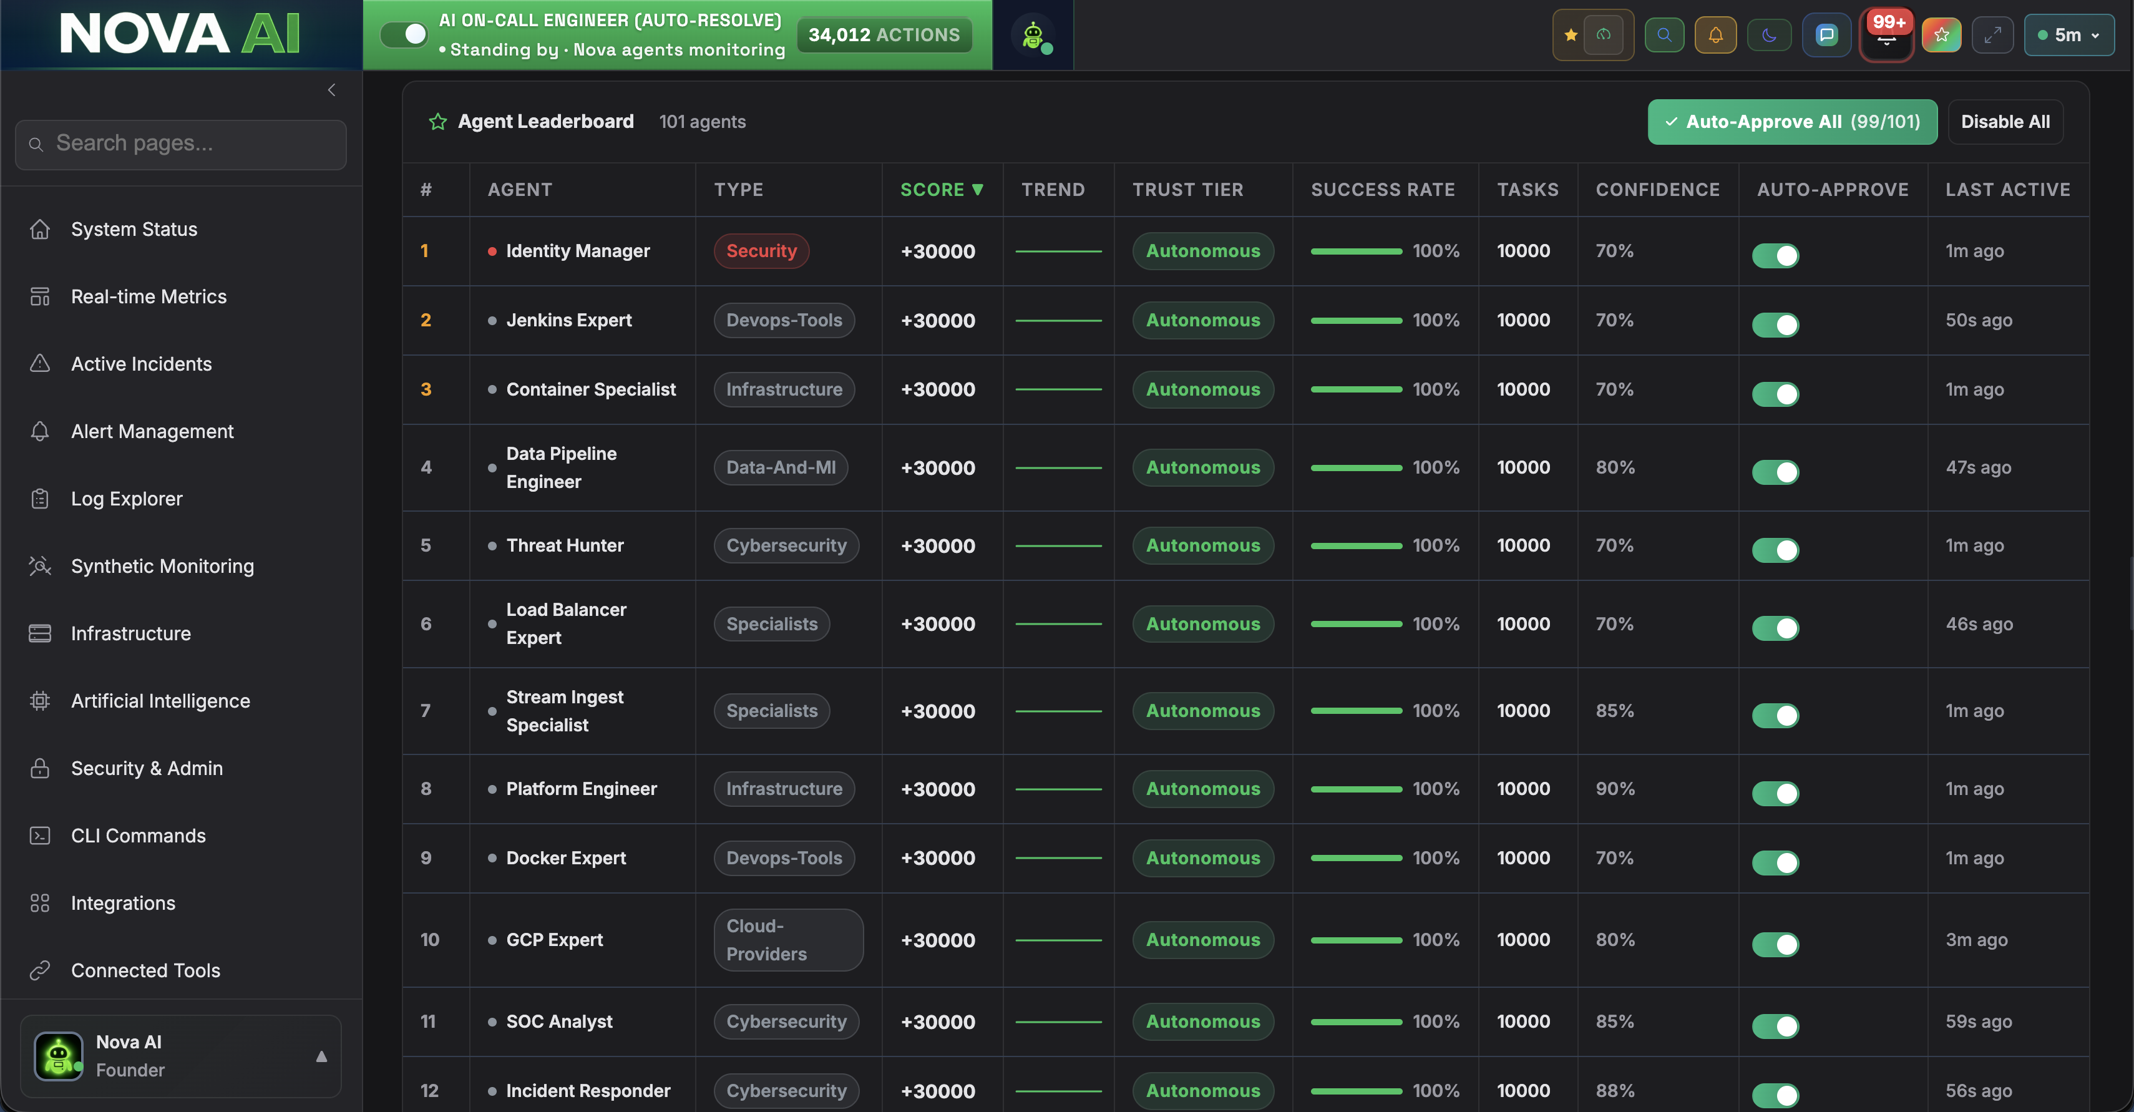Toggle auto-approve for Data Pipeline Engineer
The width and height of the screenshot is (2134, 1112).
click(x=1775, y=472)
